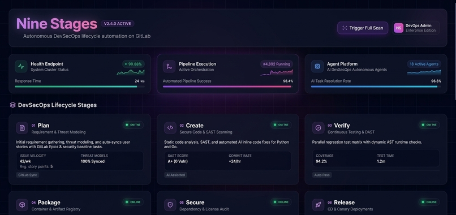Viewport: 456px width, 215px height.
Task: Click the Issue Velocity value 42/wk
Action: coord(25,161)
